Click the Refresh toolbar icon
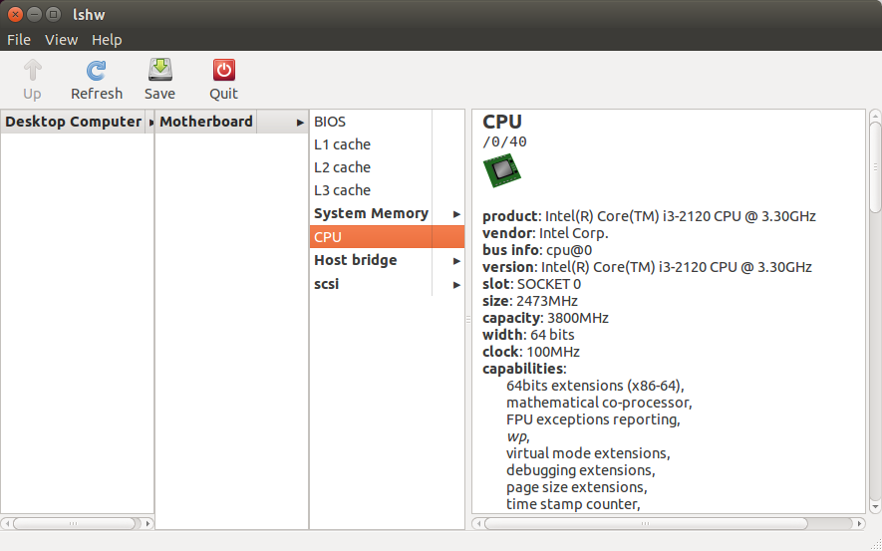The image size is (882, 551). 97,71
